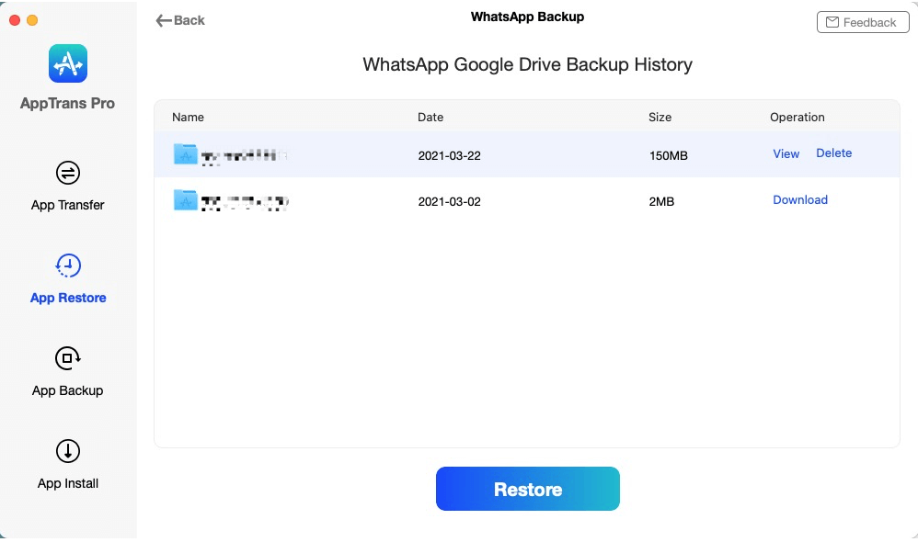Click the 2MB size value
Image resolution: width=918 pixels, height=542 pixels.
661,202
